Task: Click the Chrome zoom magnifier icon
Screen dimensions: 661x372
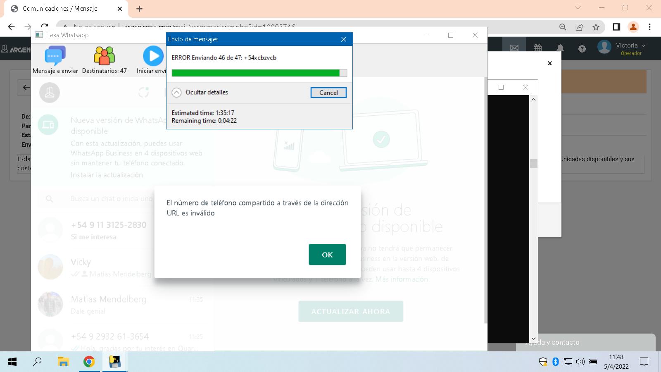Action: (x=563, y=27)
